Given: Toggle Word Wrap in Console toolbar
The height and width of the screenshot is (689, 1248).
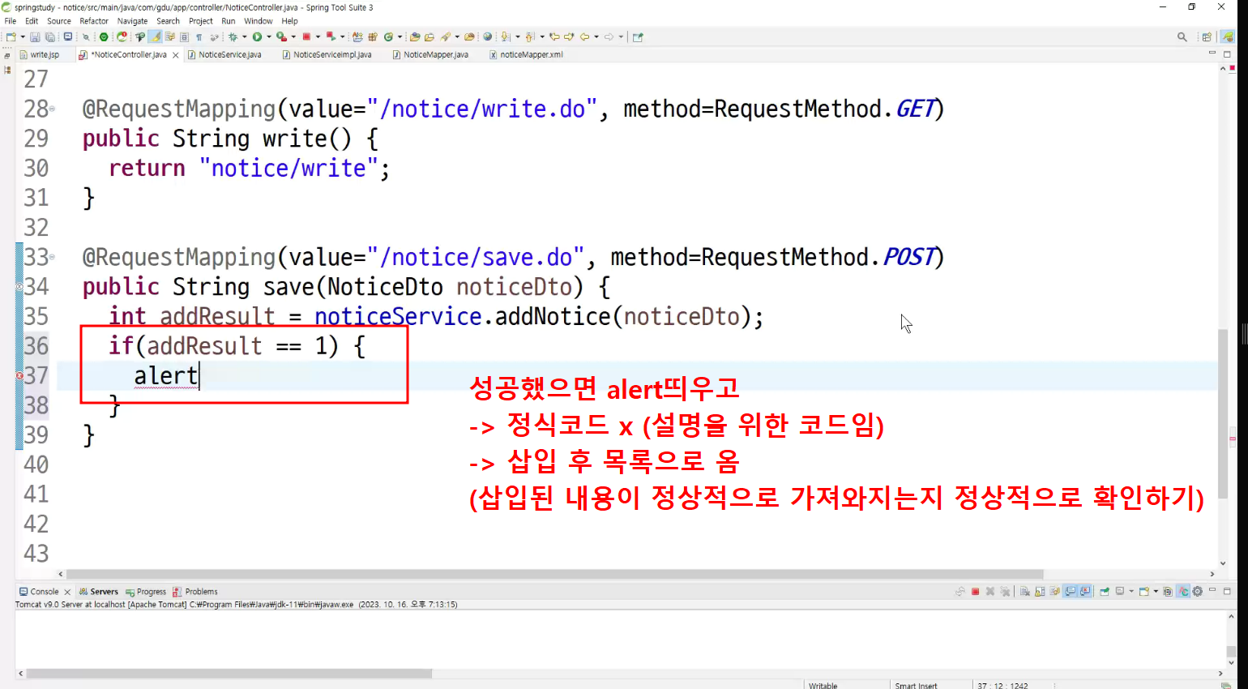Looking at the screenshot, I should coord(1055,592).
